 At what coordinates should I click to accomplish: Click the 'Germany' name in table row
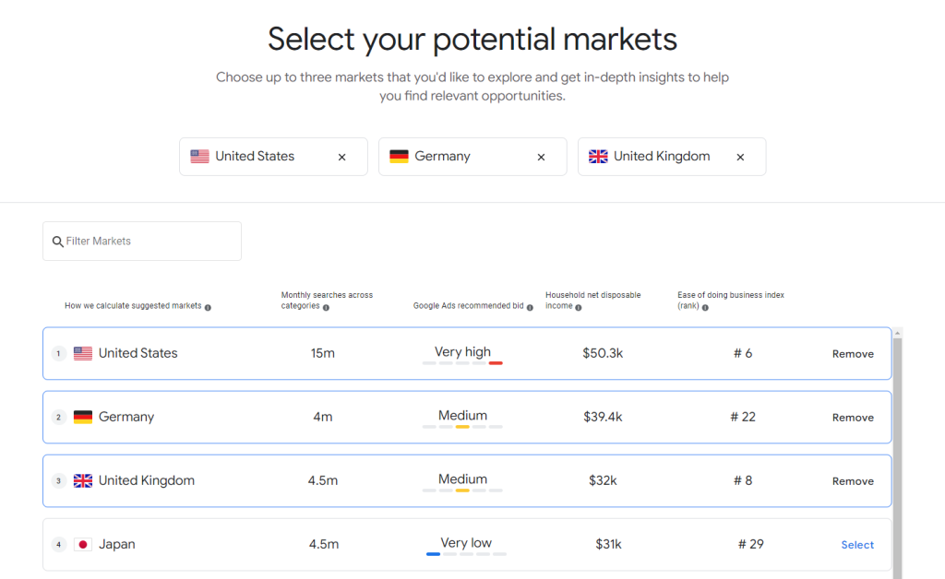coord(126,417)
